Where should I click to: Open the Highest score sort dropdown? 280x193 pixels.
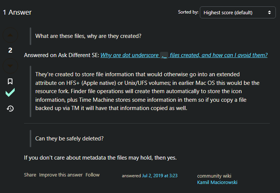[238, 12]
